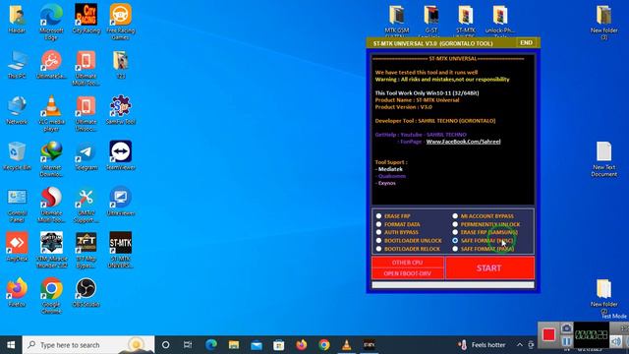The height and width of the screenshot is (354, 629).
Task: Select the Internet Download Manager desktop icon
Action: (51, 158)
